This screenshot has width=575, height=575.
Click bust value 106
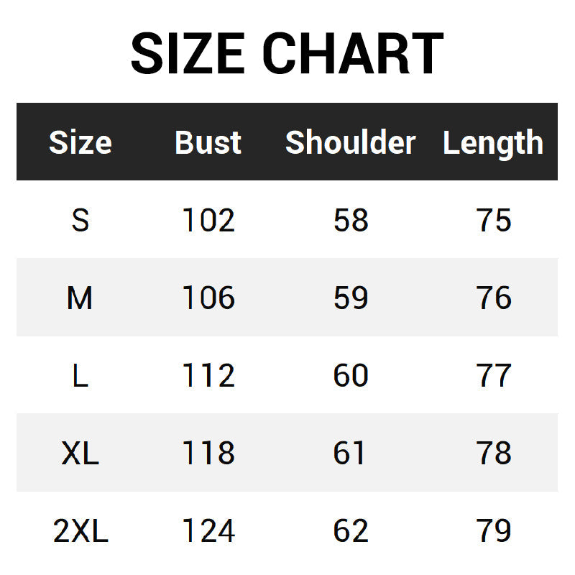[208, 298]
